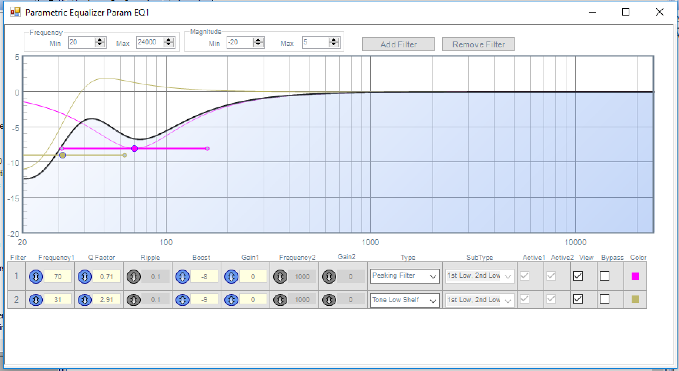
Task: Click the right end of magenta bandwidth bar
Action: (207, 148)
